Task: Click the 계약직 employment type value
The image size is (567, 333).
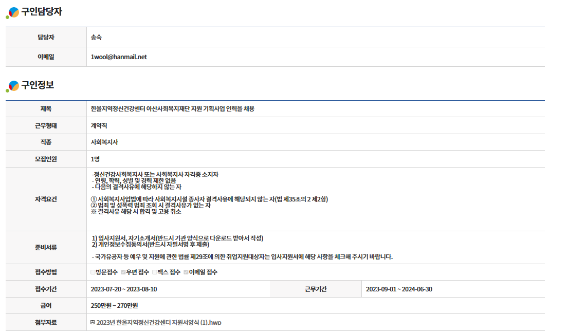Action: pos(99,125)
